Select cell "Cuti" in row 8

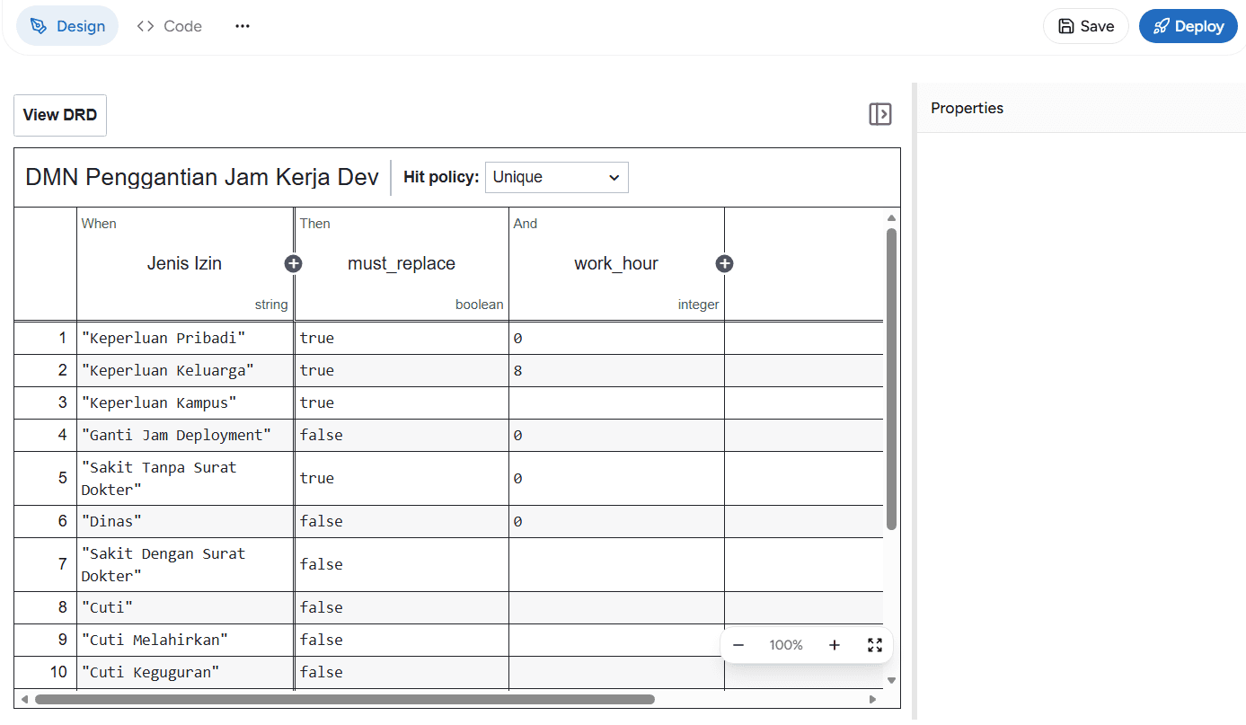(x=185, y=608)
